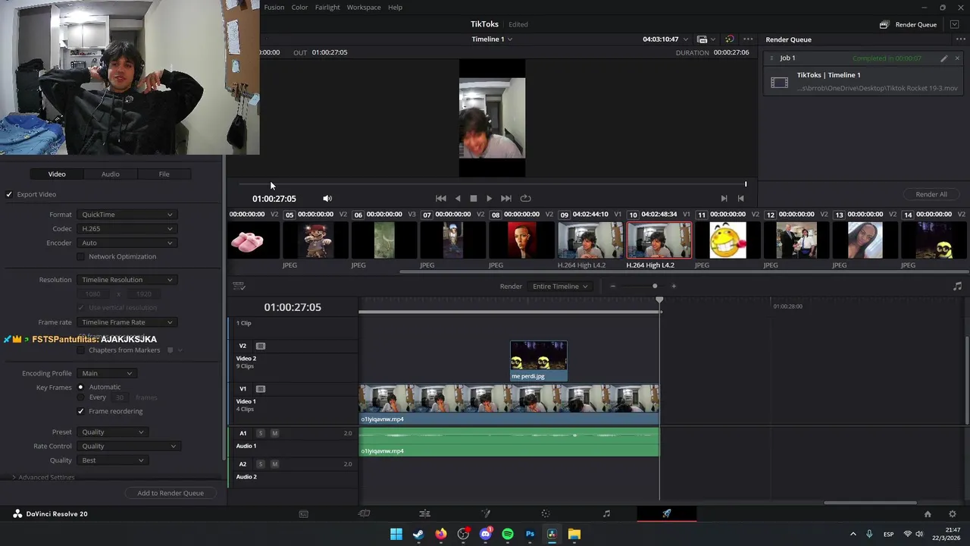Select the Deliver rocket page icon

[x=667, y=513]
